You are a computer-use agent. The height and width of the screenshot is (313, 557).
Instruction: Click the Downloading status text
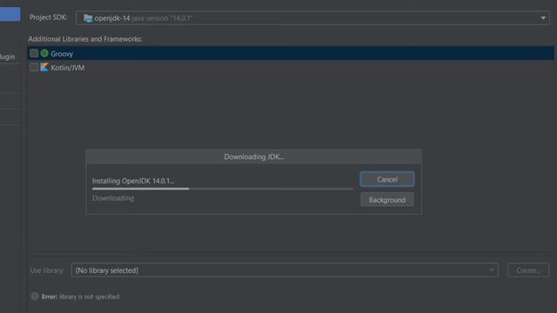point(113,198)
